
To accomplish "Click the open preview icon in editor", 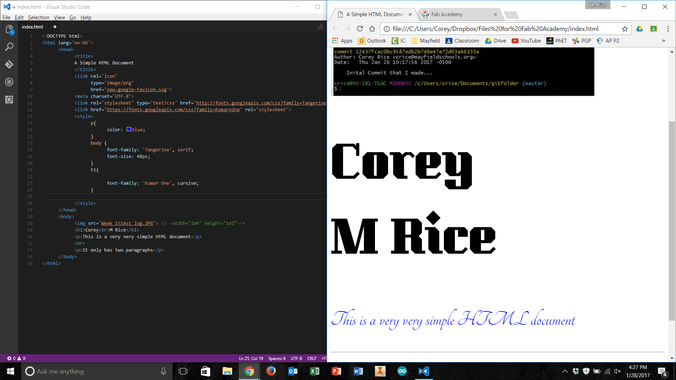I will pyautogui.click(x=320, y=27).
